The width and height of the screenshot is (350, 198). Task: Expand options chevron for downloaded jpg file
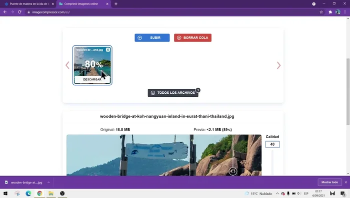click(48, 183)
